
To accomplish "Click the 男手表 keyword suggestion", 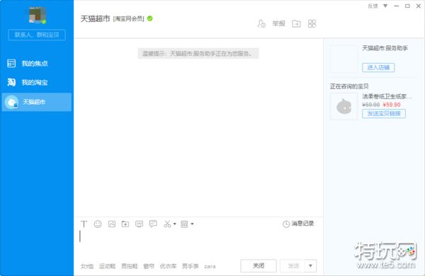I will (191, 267).
